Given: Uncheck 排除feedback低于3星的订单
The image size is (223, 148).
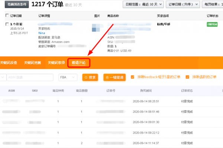Looking at the screenshot, I should 132,77.
